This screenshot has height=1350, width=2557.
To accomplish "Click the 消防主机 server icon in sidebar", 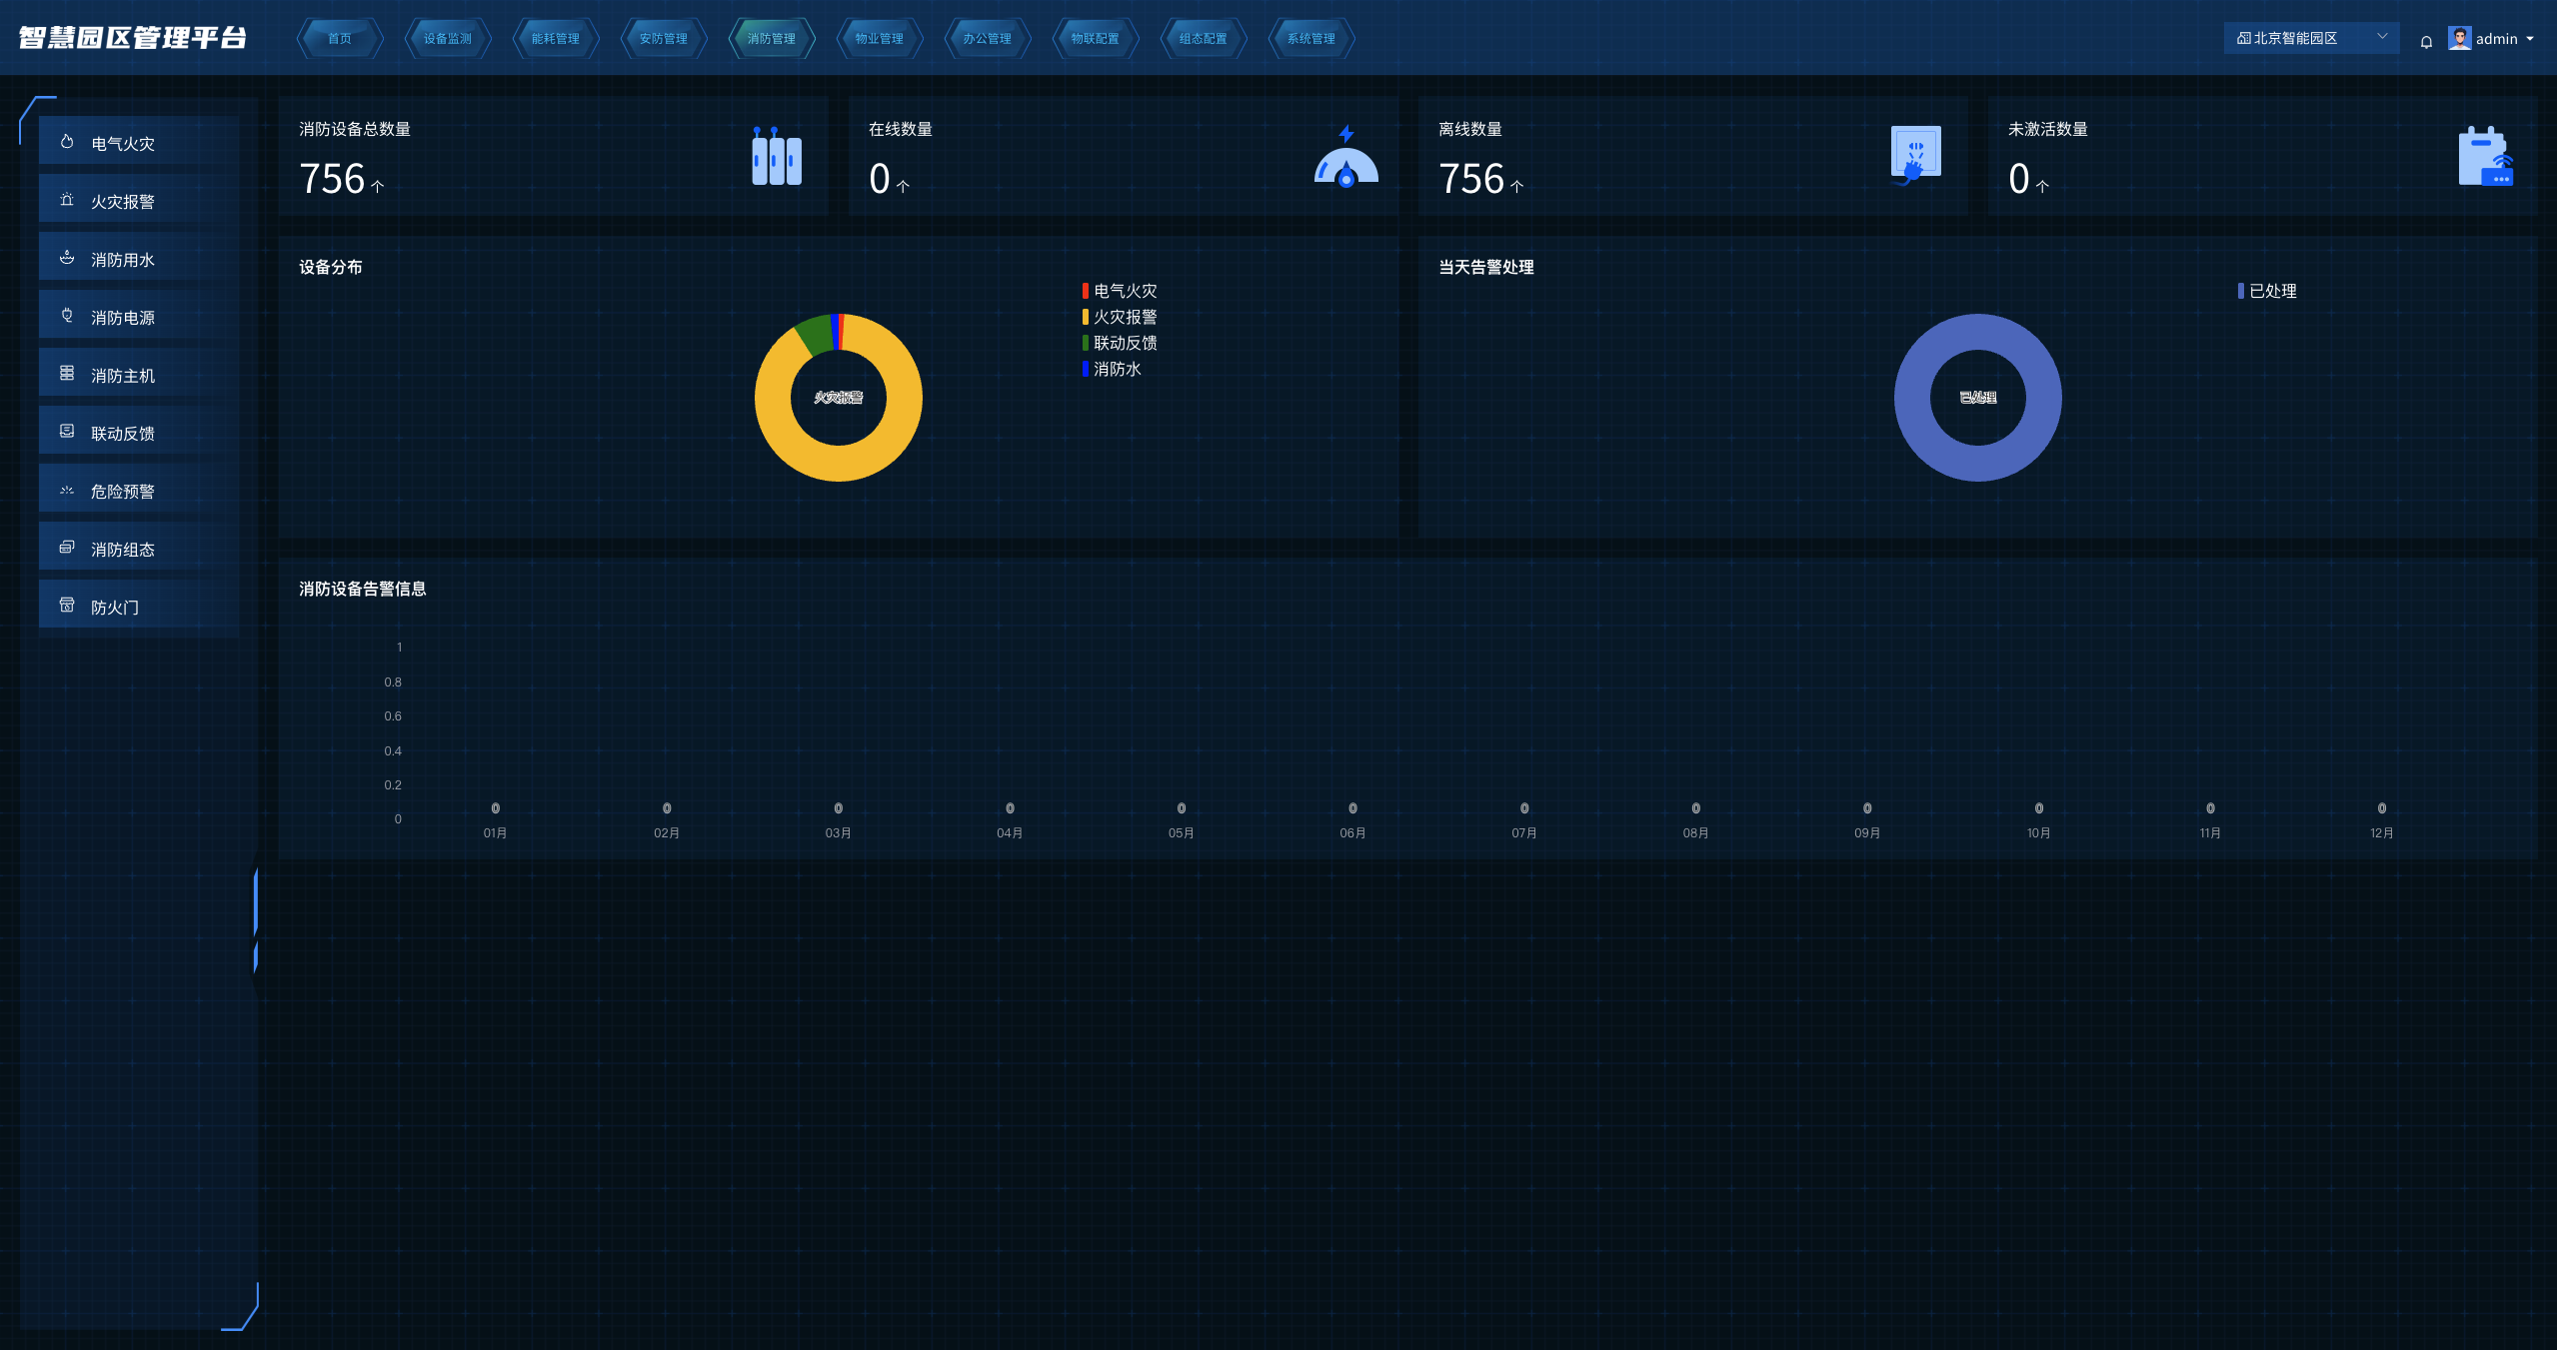I will coord(67,374).
